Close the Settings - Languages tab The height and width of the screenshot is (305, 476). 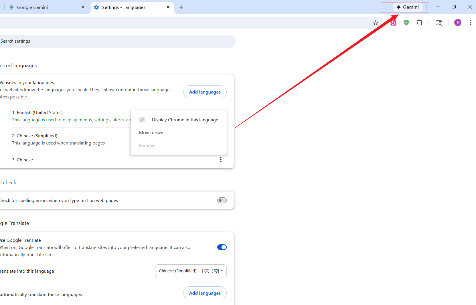(x=168, y=7)
